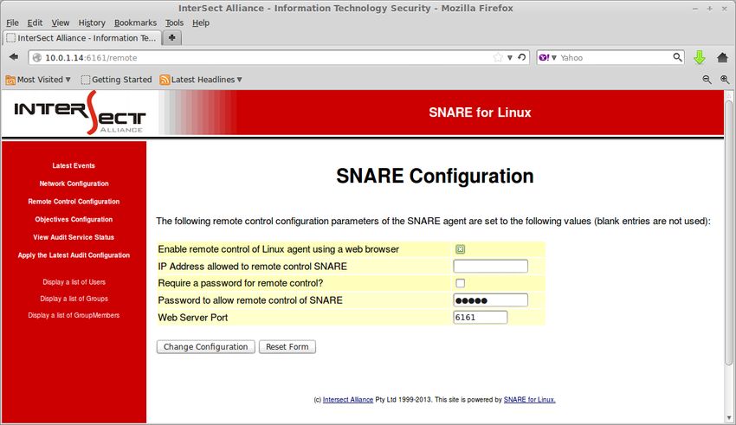Open a new tab with the plus button
This screenshot has width=736, height=425.
point(171,37)
